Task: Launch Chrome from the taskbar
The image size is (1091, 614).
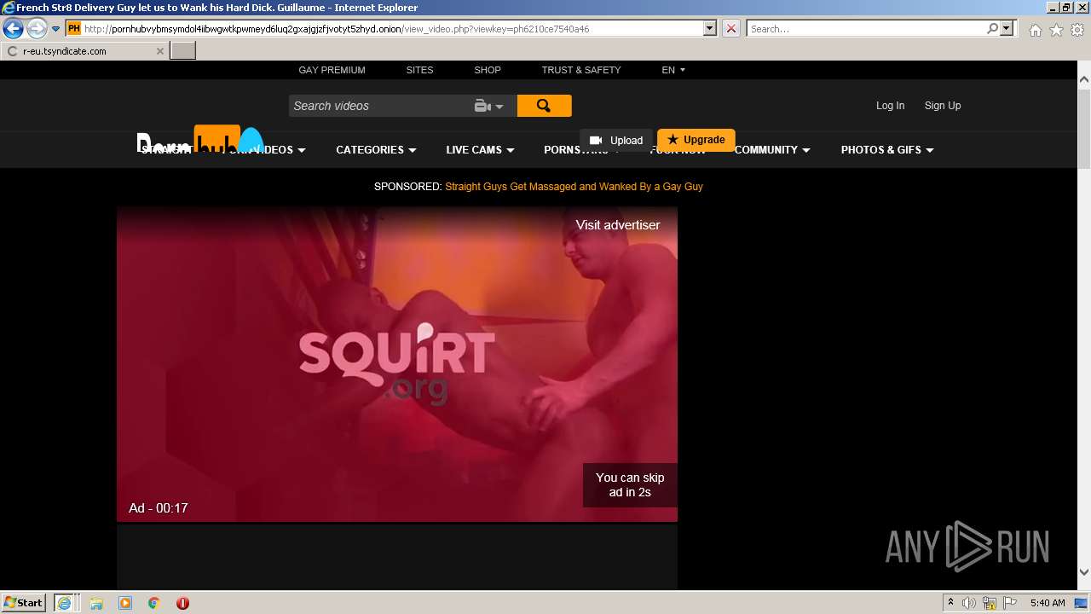Action: (x=154, y=603)
